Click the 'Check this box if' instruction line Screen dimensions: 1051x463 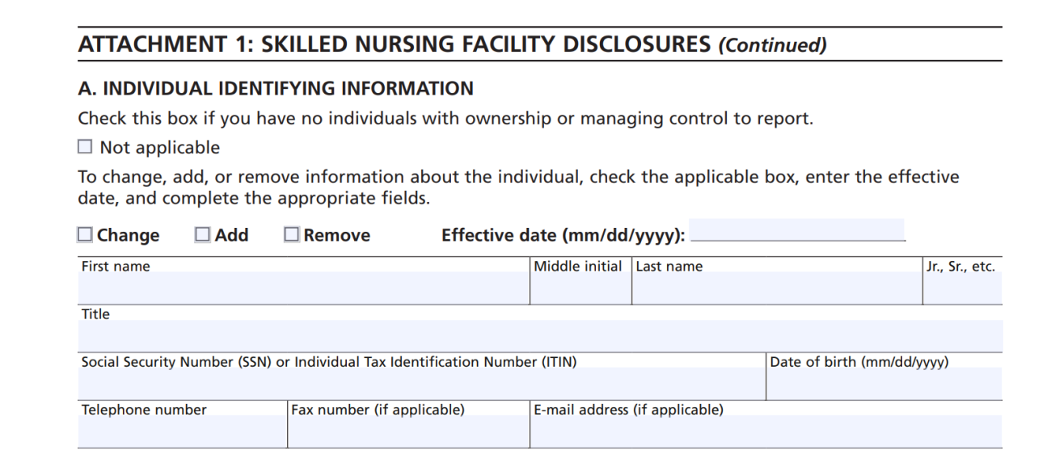(445, 119)
